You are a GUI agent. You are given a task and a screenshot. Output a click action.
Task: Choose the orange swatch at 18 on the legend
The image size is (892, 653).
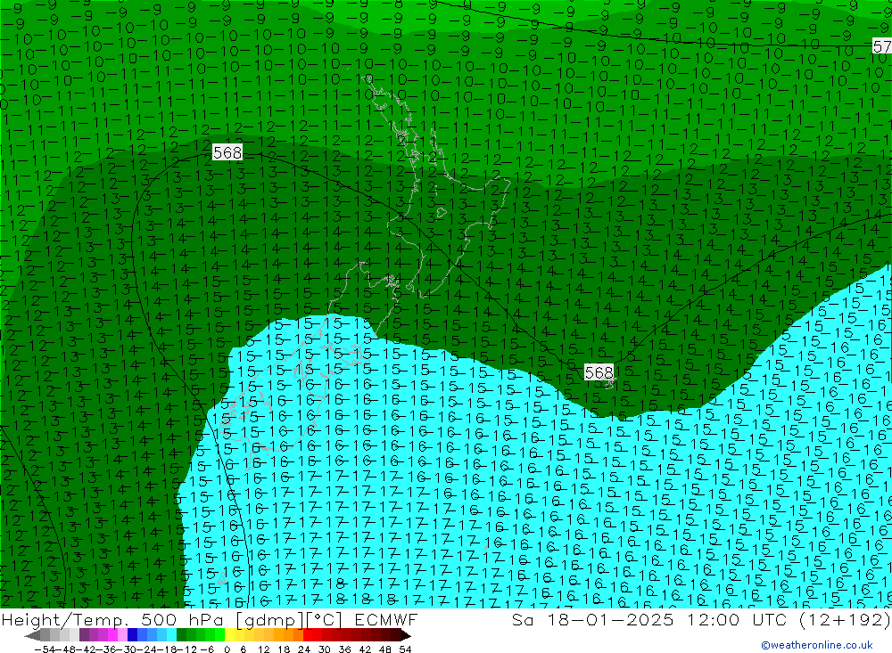pyautogui.click(x=291, y=635)
